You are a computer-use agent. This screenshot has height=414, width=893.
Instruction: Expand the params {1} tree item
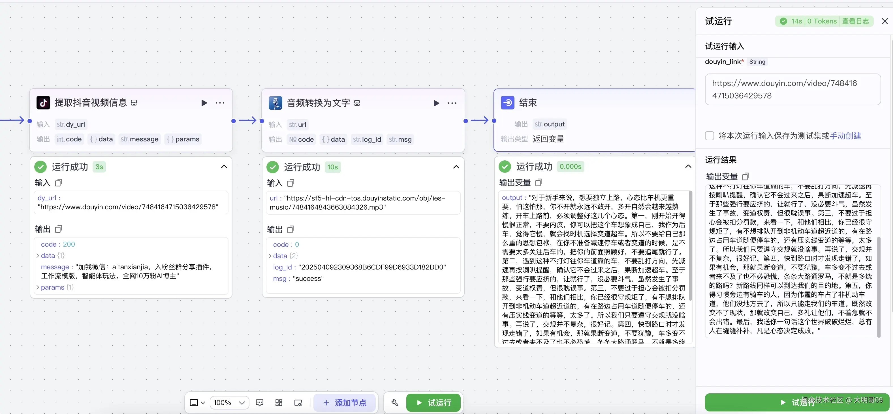pos(38,287)
